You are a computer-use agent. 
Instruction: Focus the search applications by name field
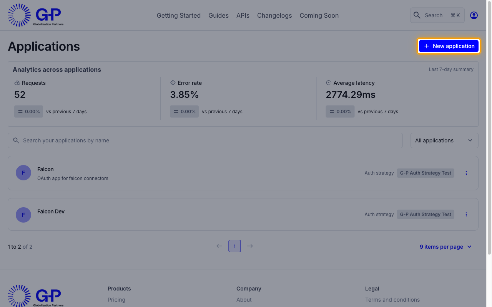[205, 140]
